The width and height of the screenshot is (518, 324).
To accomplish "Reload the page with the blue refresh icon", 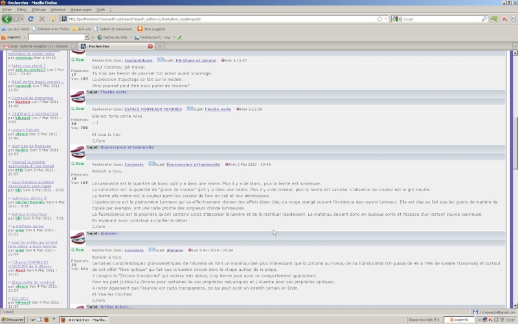I will click(30, 19).
